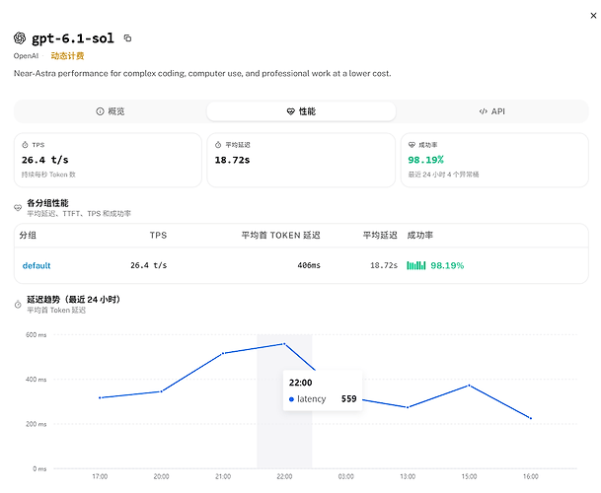The image size is (601, 493).
Task: Select the 性能 tab
Action: [301, 111]
